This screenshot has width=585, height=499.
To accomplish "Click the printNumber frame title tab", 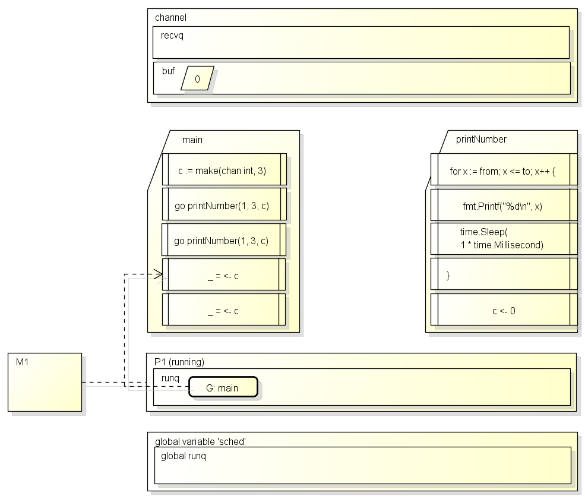I will (x=481, y=139).
